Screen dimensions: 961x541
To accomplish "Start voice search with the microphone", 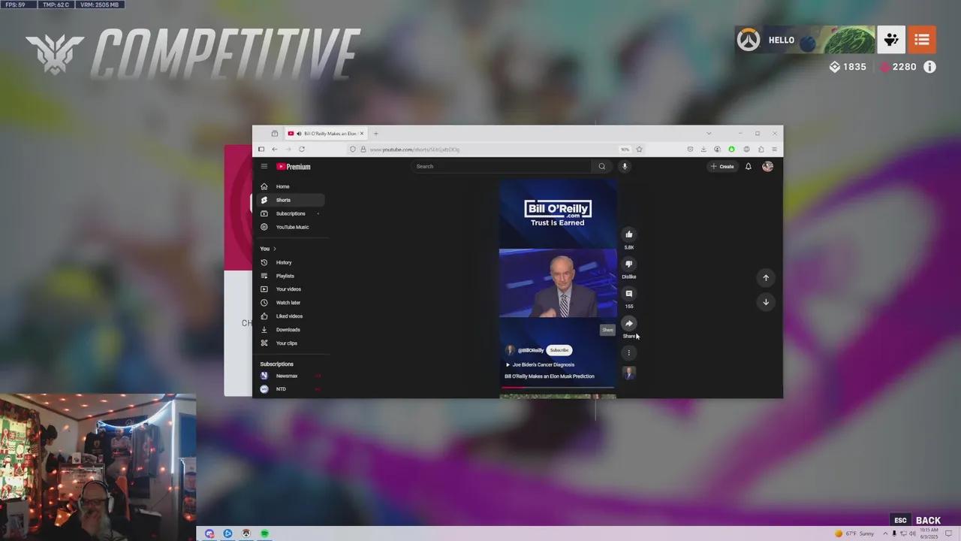I will (625, 167).
